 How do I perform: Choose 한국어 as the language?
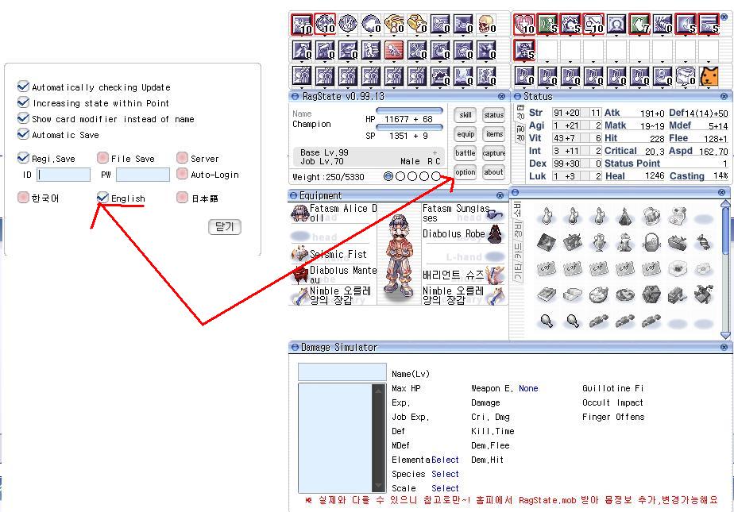[x=23, y=198]
